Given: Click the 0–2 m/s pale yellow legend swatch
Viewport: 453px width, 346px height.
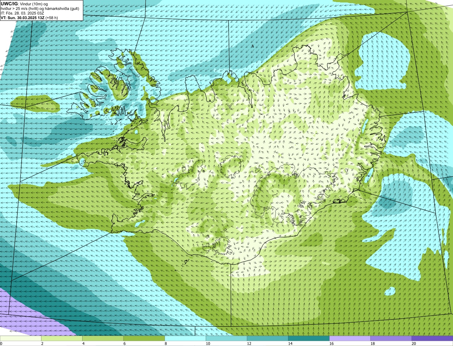Looking at the screenshot, I should click(21, 338).
